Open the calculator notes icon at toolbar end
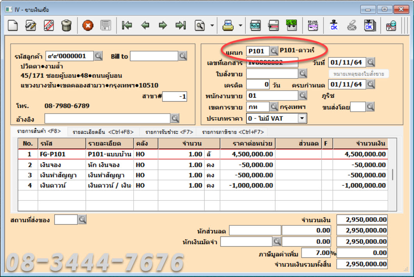Screen dimensions: 414x277 pos(391,26)
